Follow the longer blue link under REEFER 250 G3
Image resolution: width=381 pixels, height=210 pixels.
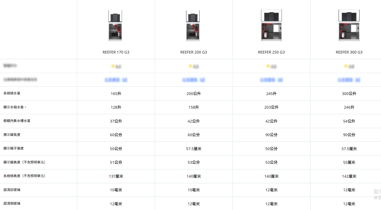tap(267, 80)
